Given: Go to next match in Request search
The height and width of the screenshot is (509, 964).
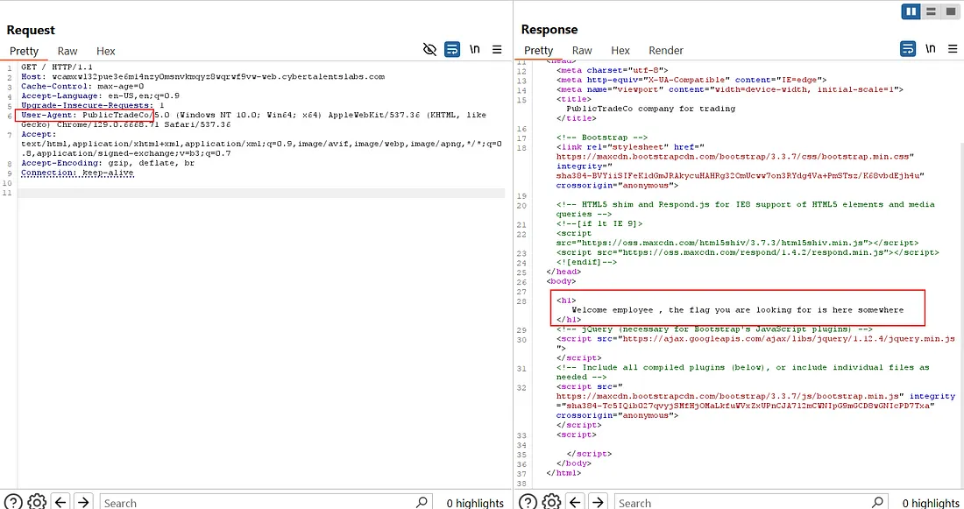Looking at the screenshot, I should coord(83,502).
